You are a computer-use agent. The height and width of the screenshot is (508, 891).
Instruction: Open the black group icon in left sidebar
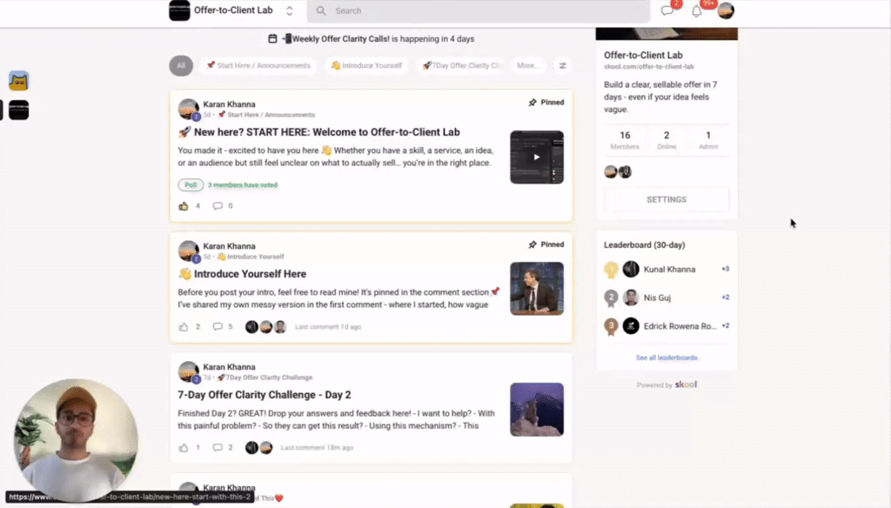point(19,110)
